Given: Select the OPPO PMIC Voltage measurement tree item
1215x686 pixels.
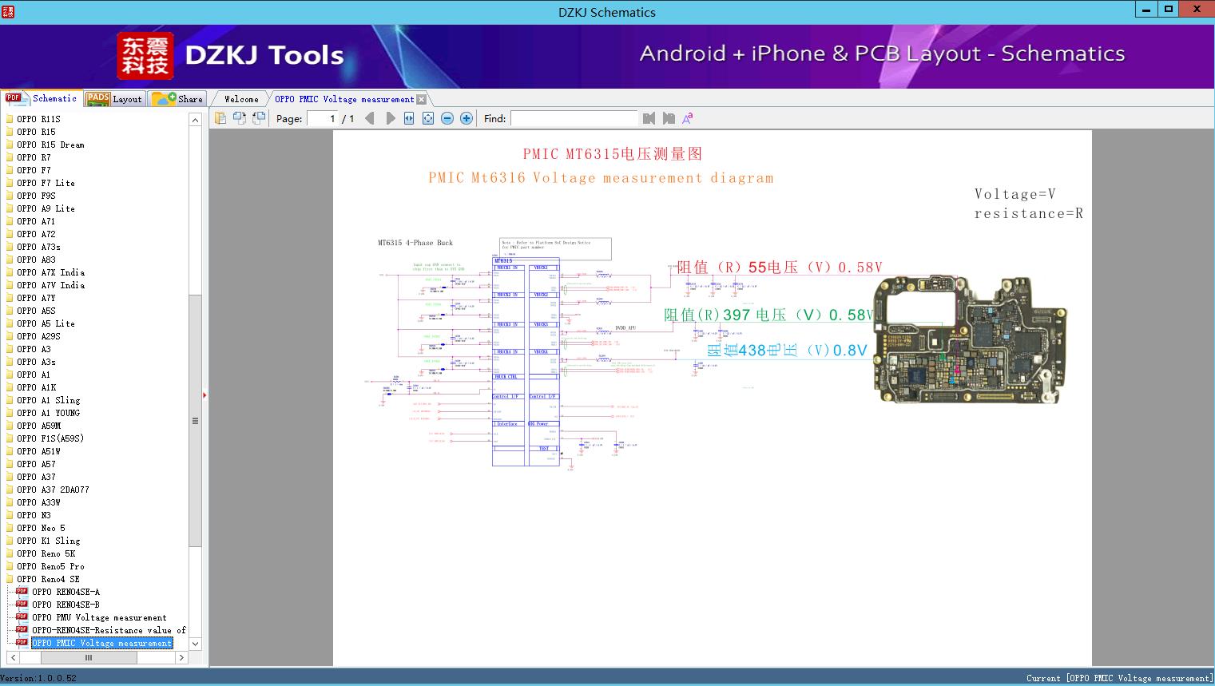Looking at the screenshot, I should pyautogui.click(x=101, y=643).
